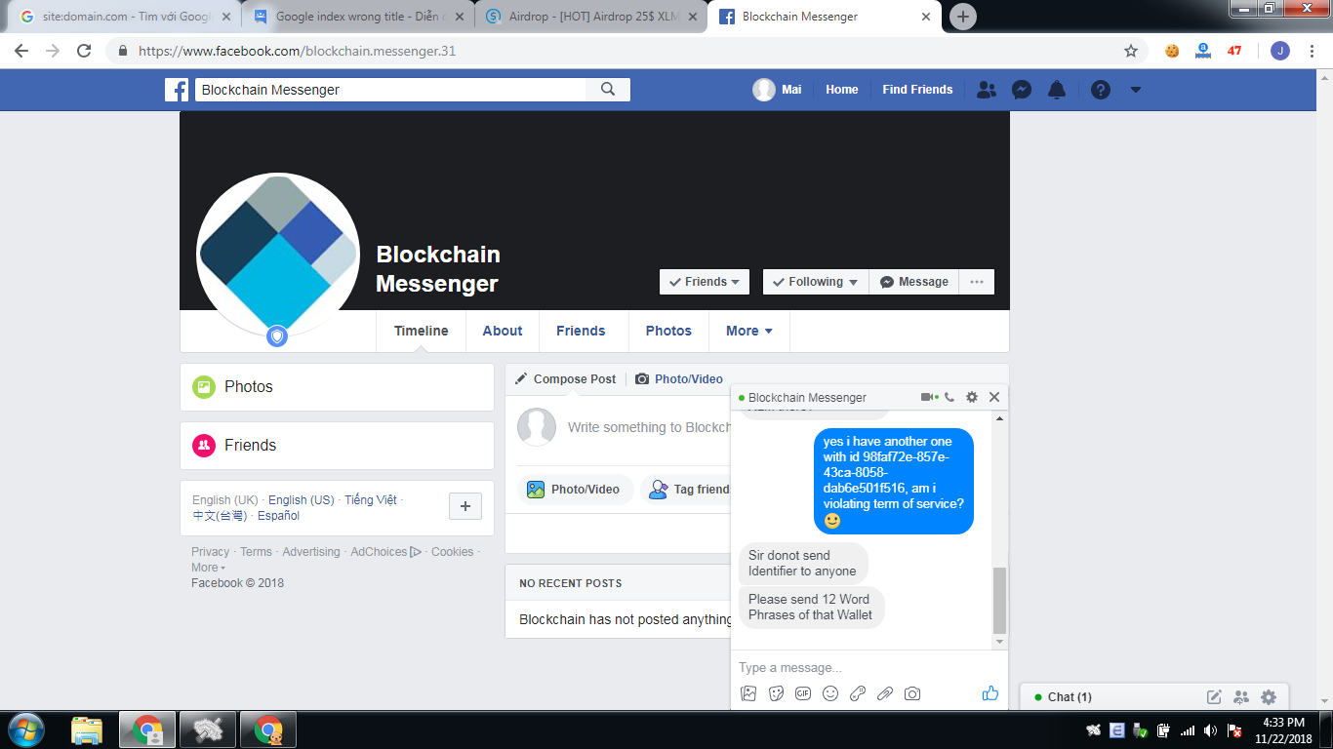Screen dimensions: 1333x749
Task: Reload the Facebook page
Action: pos(84,51)
